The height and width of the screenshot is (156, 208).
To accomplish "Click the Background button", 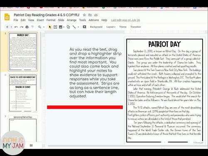I will pyautogui.click(x=96, y=27).
